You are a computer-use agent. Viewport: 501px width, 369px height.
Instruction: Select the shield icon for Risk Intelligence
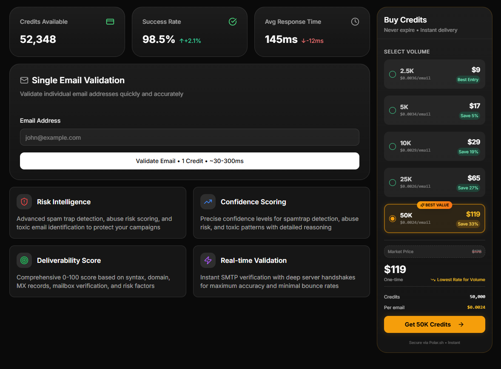click(24, 202)
